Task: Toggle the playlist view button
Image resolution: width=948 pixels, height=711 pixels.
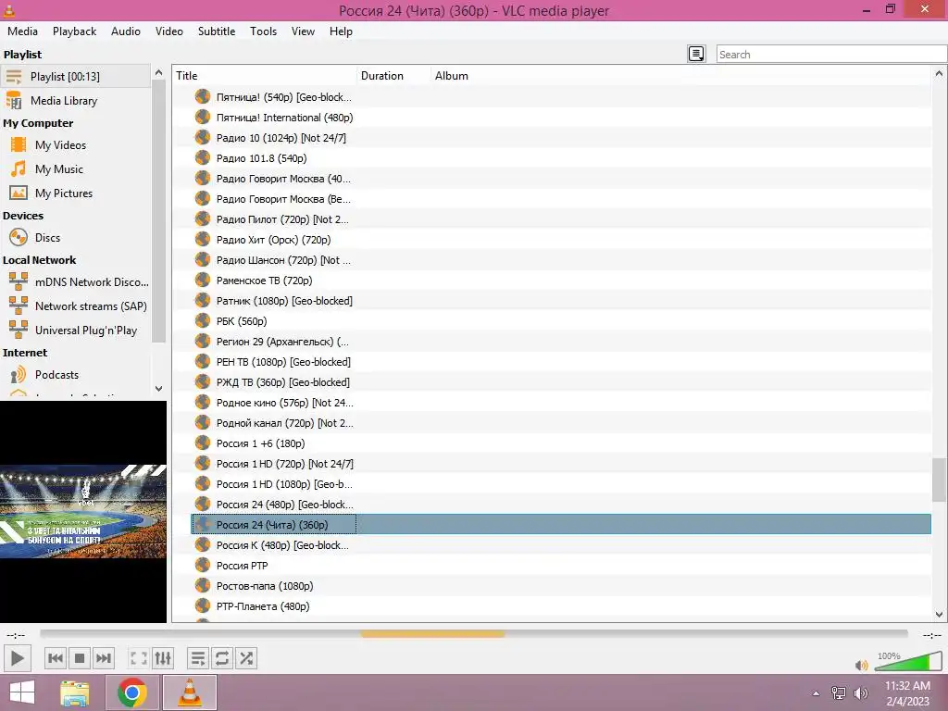Action: 198,658
